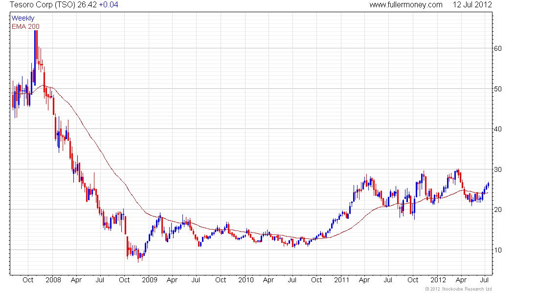Click the x-axis label '2008'
Screen dimensions: 538x293
coord(53,280)
